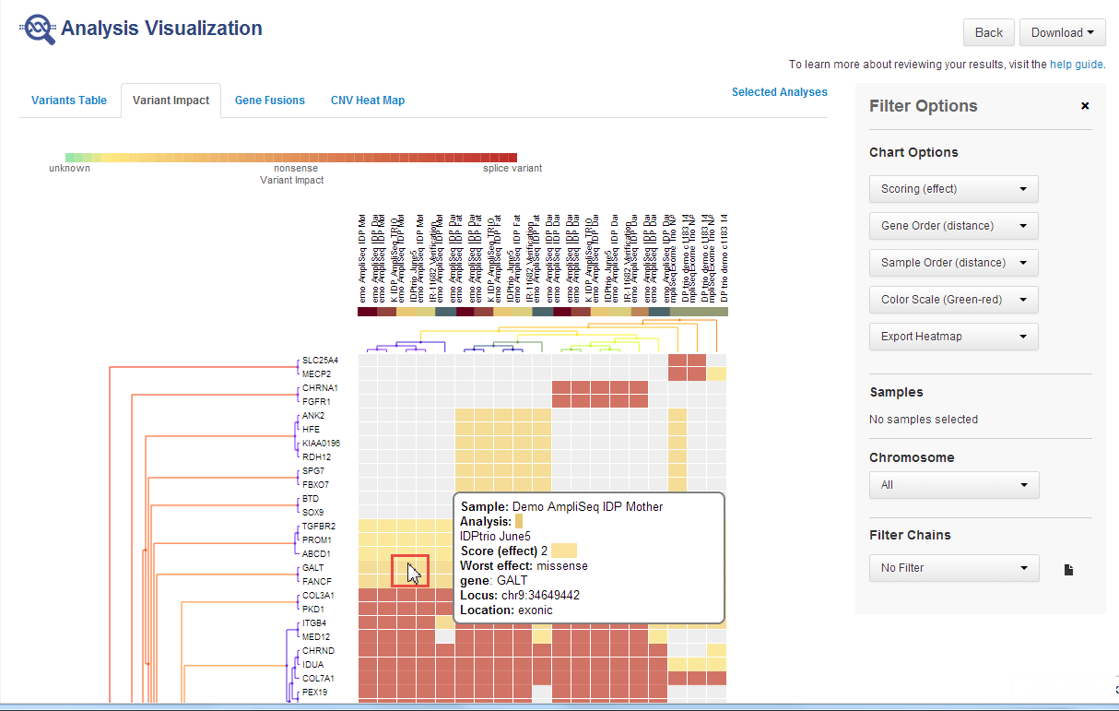Expand the Scoring (effect) dropdown

(x=953, y=189)
